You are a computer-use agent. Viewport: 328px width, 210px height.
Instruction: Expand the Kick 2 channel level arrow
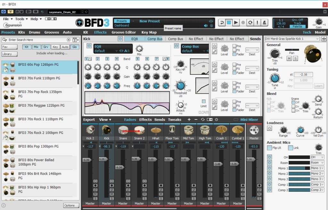pos(84,146)
